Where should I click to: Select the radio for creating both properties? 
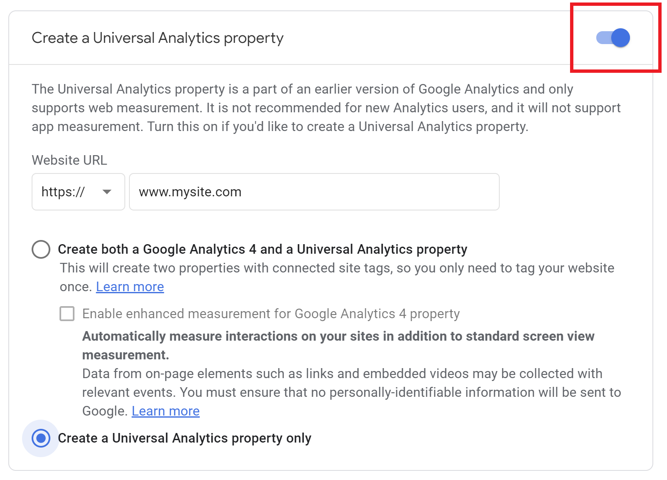(41, 249)
